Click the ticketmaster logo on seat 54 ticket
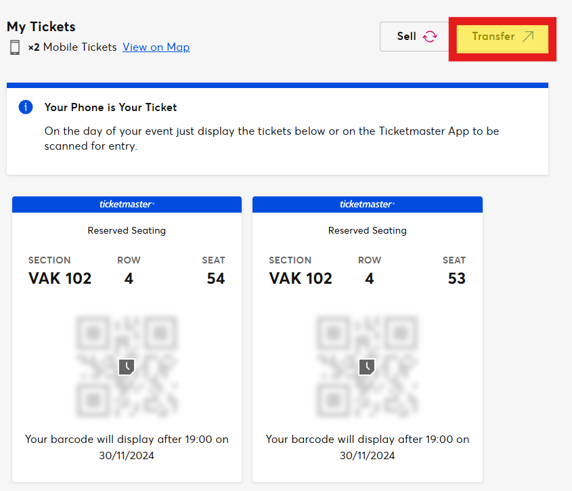 (x=127, y=204)
